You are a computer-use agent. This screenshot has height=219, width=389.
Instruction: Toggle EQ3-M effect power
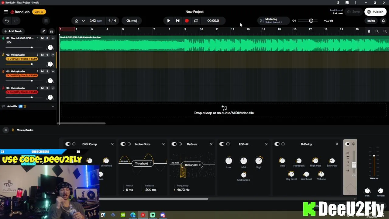click(x=222, y=144)
